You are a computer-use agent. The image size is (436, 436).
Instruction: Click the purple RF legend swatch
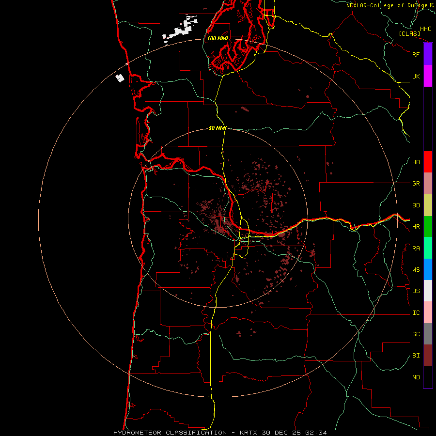pos(428,54)
